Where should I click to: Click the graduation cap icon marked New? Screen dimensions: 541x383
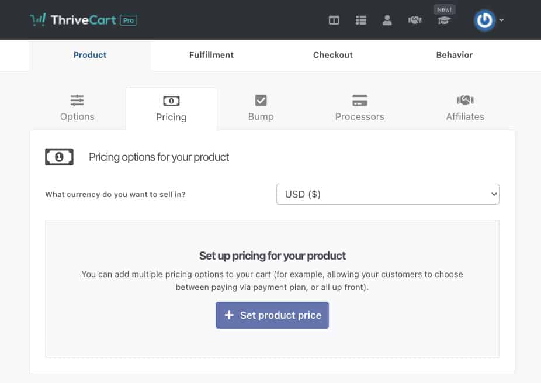[x=444, y=20]
